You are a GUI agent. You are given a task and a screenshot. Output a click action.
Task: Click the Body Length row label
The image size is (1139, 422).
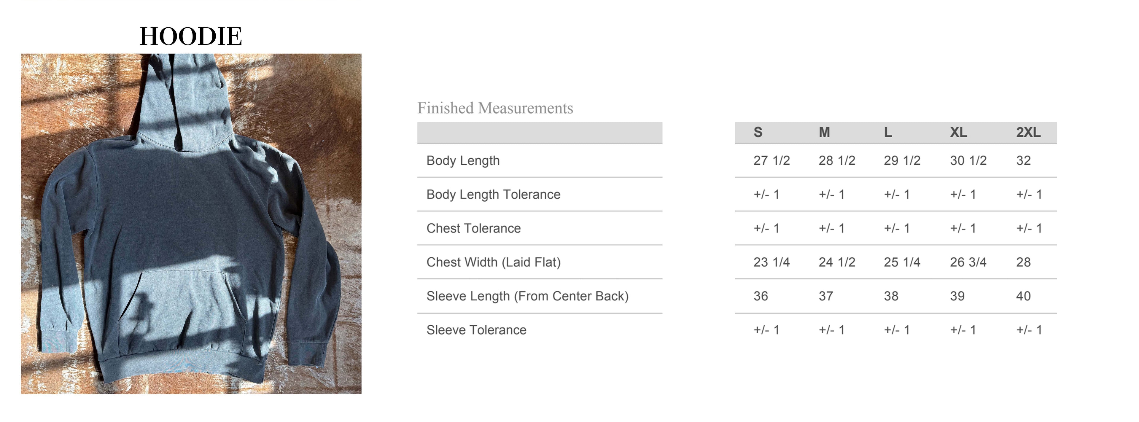[x=463, y=160]
